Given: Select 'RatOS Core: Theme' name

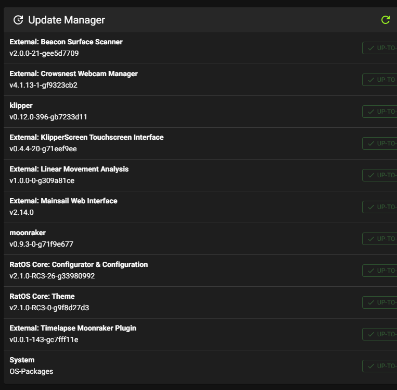Looking at the screenshot, I should 42,296.
